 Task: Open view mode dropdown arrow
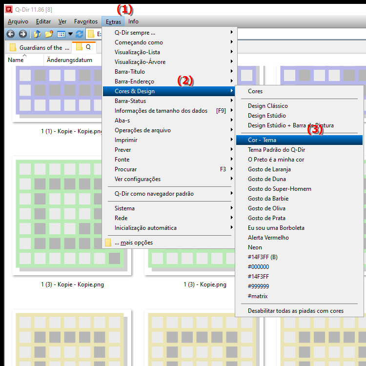tap(70, 34)
